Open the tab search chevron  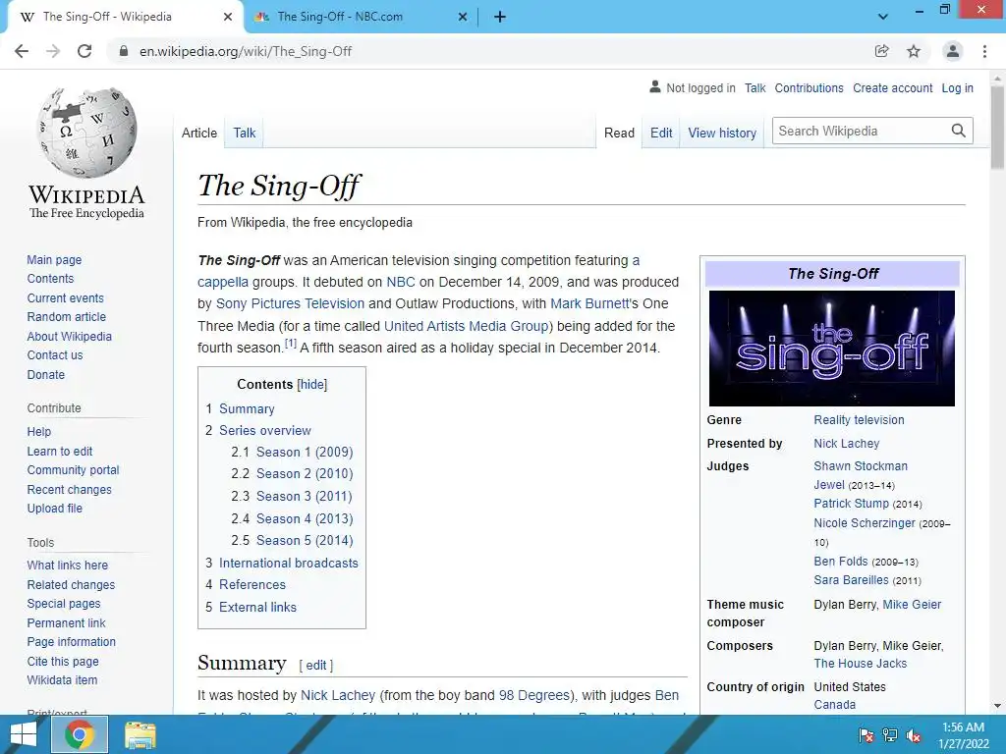(x=883, y=17)
